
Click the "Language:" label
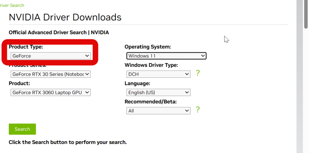coord(137,84)
